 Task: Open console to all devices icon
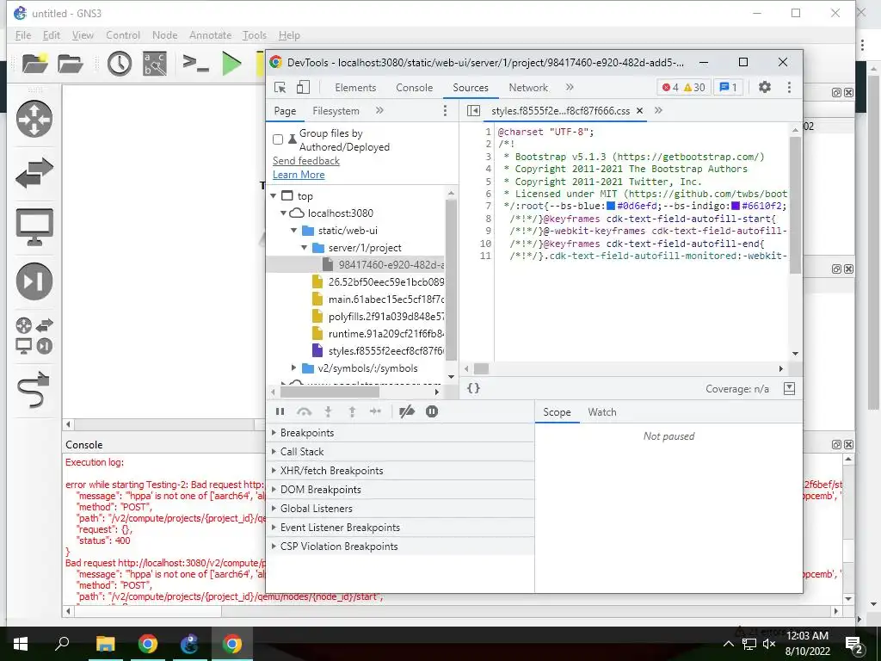(195, 63)
